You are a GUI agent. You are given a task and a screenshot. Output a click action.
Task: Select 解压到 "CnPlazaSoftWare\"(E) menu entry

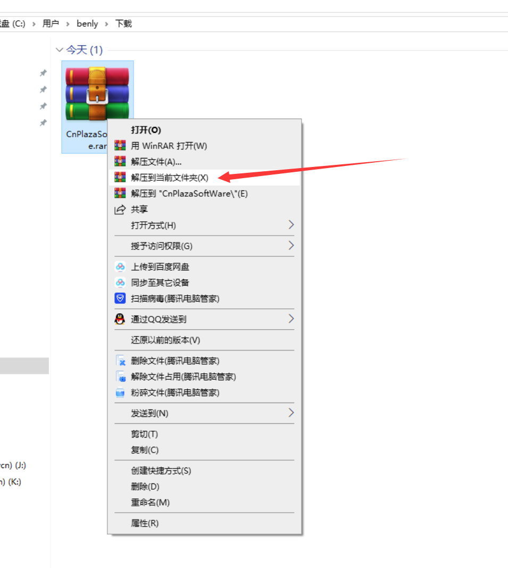(x=189, y=194)
